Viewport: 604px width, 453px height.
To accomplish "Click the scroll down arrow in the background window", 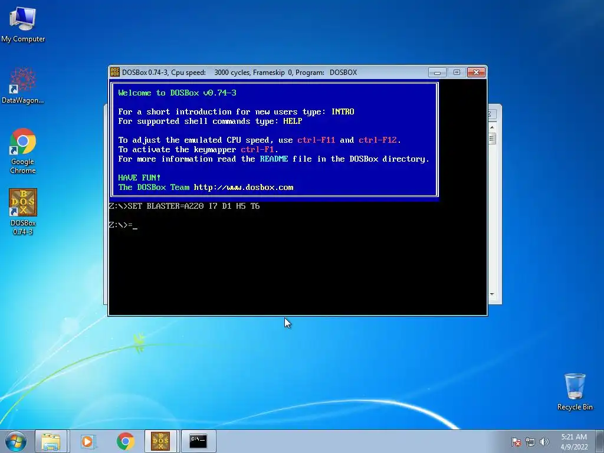I will click(x=492, y=294).
